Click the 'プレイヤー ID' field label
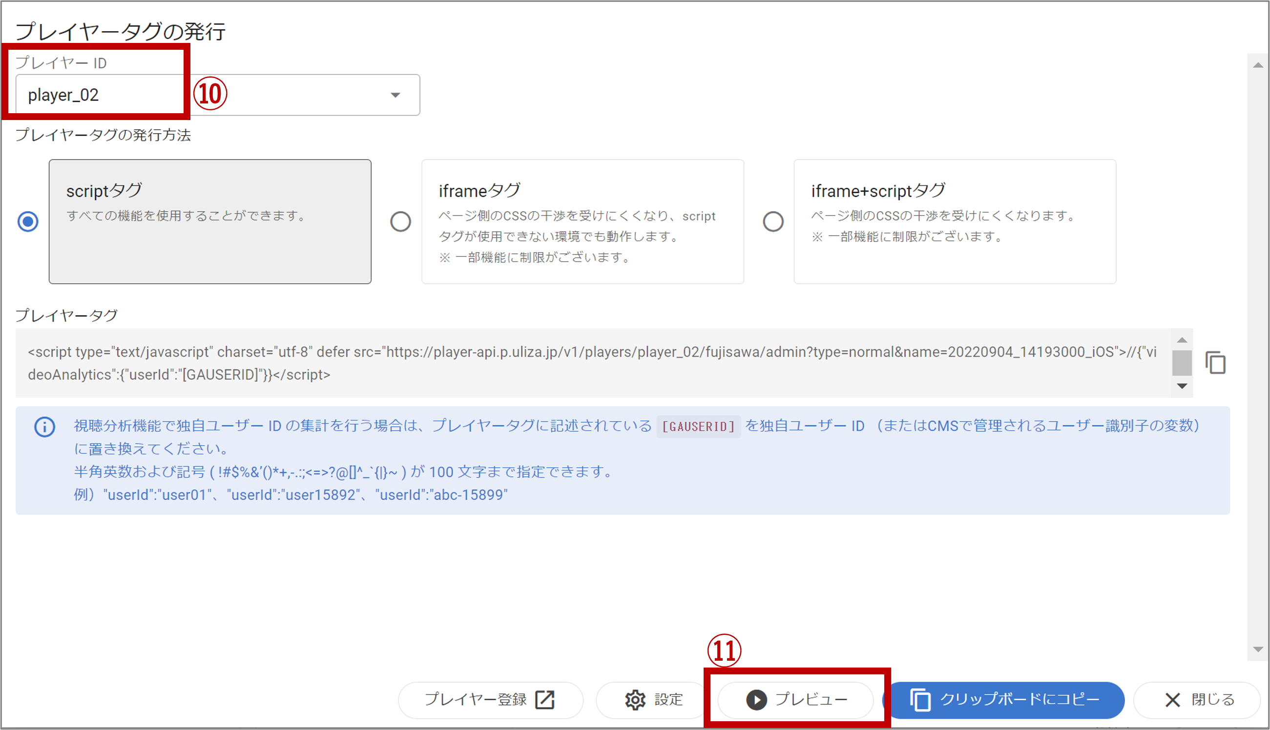The width and height of the screenshot is (1270, 730). tap(61, 62)
